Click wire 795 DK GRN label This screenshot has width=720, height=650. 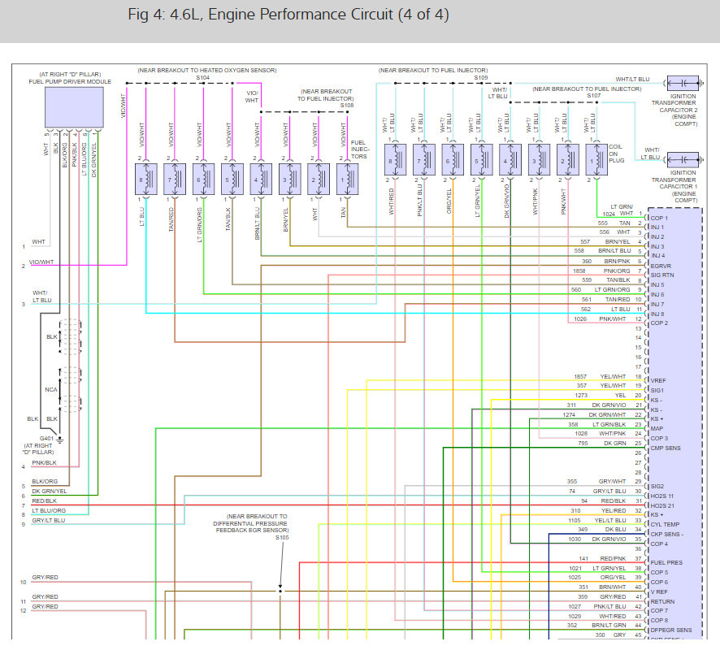pos(602,443)
